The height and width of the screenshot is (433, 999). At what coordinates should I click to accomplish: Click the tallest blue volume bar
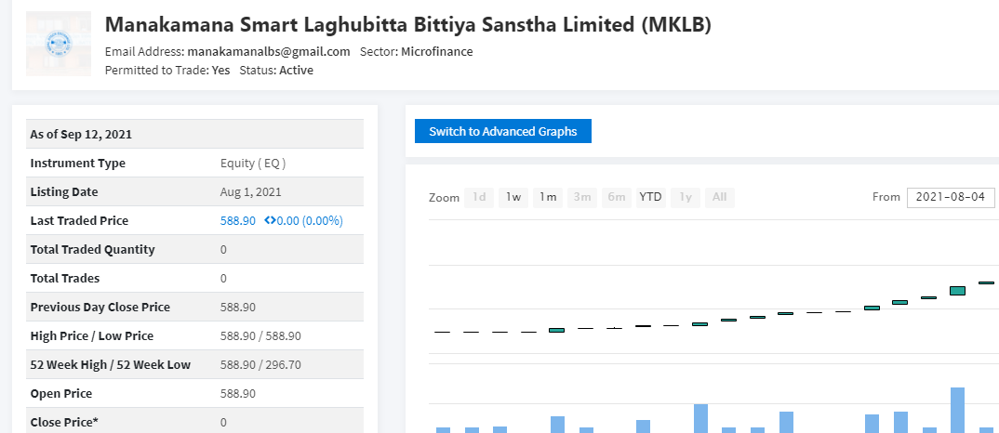[x=957, y=410]
